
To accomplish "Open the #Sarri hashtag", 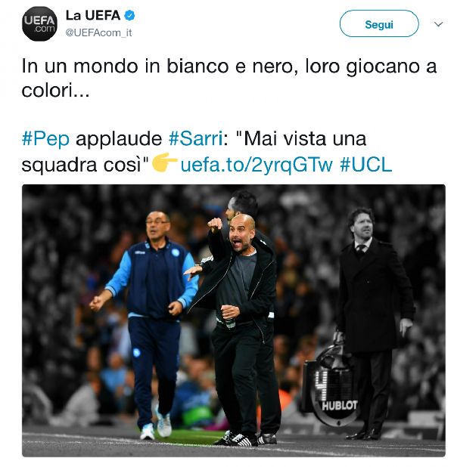I will click(x=196, y=138).
